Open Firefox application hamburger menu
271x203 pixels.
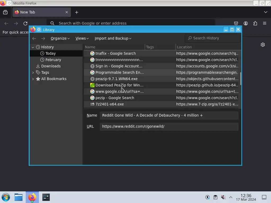265,23
